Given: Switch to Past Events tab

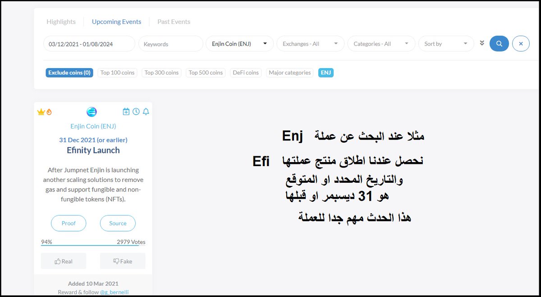Looking at the screenshot, I should click(x=174, y=22).
